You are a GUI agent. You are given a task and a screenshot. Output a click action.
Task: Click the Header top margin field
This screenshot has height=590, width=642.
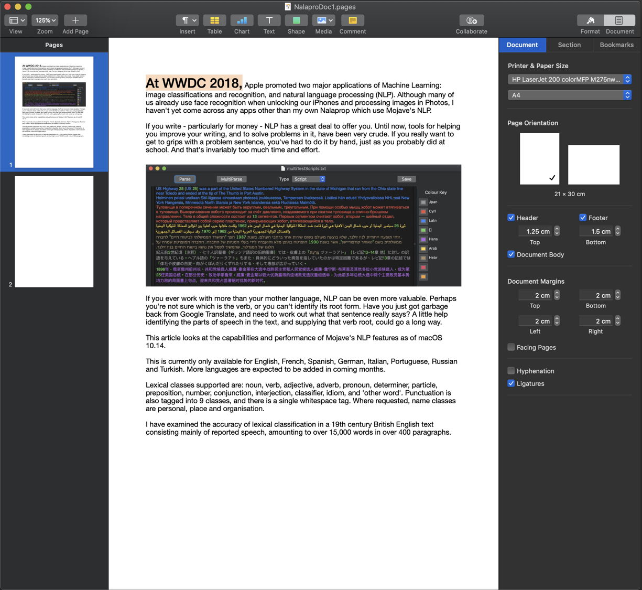coord(535,231)
